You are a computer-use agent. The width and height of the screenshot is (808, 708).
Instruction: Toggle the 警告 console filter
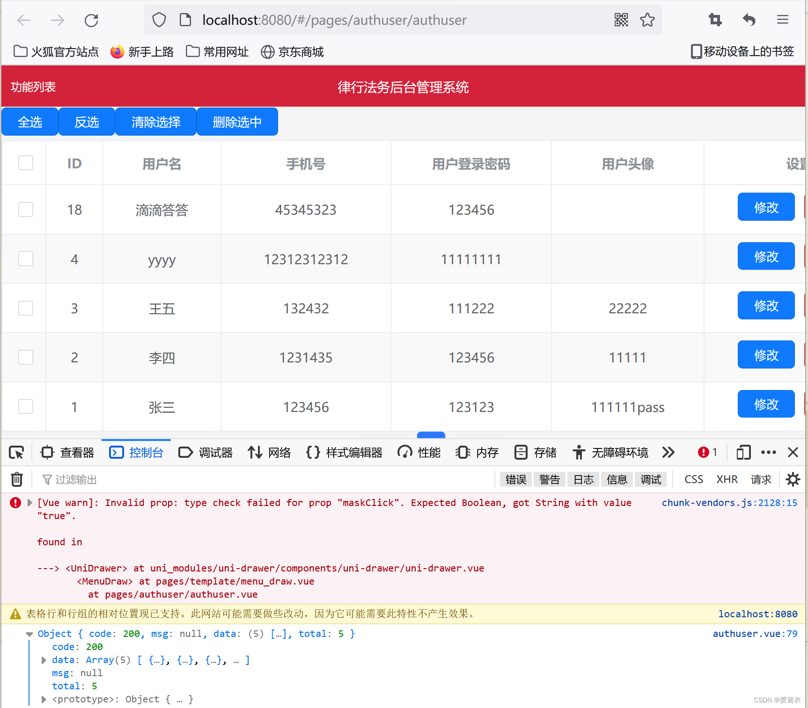pyautogui.click(x=550, y=479)
